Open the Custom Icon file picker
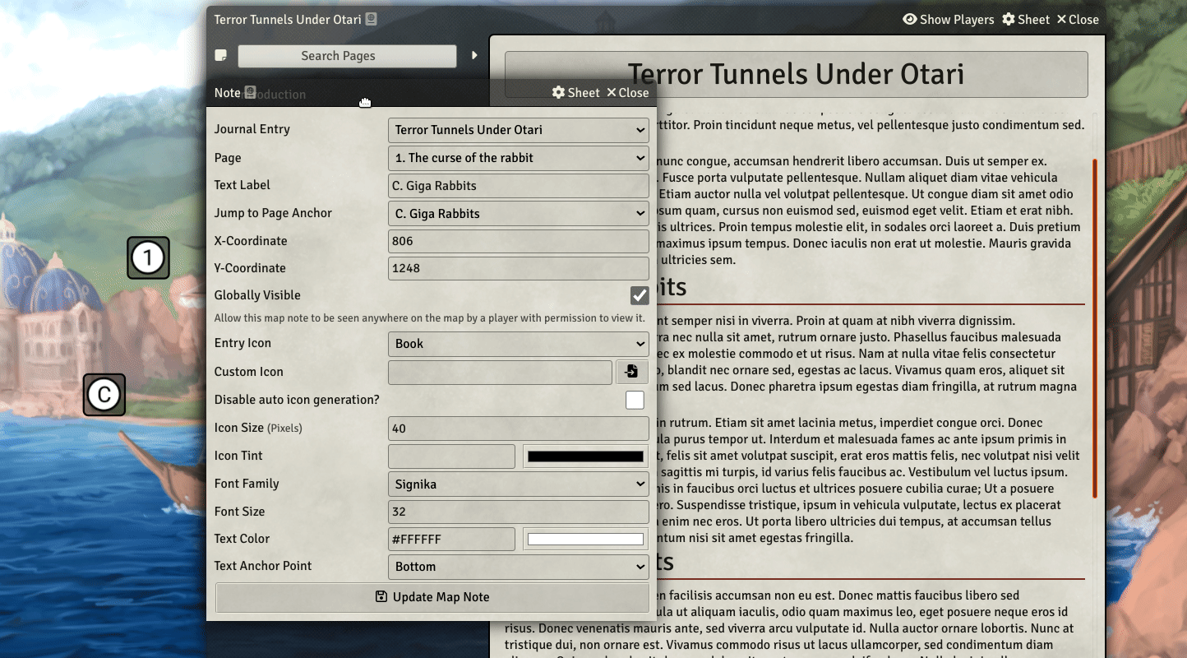The height and width of the screenshot is (658, 1187). (631, 372)
